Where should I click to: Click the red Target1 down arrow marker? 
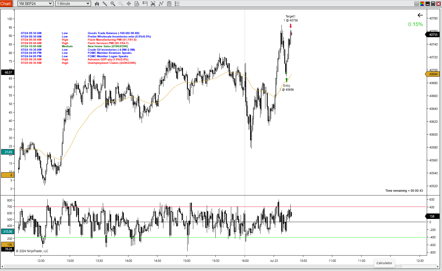[291, 26]
